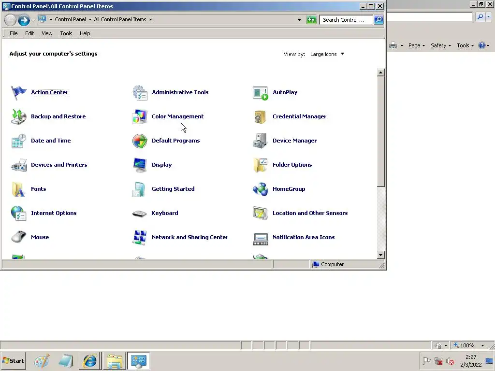Open the Credential Manager link
The height and width of the screenshot is (371, 495).
point(300,116)
